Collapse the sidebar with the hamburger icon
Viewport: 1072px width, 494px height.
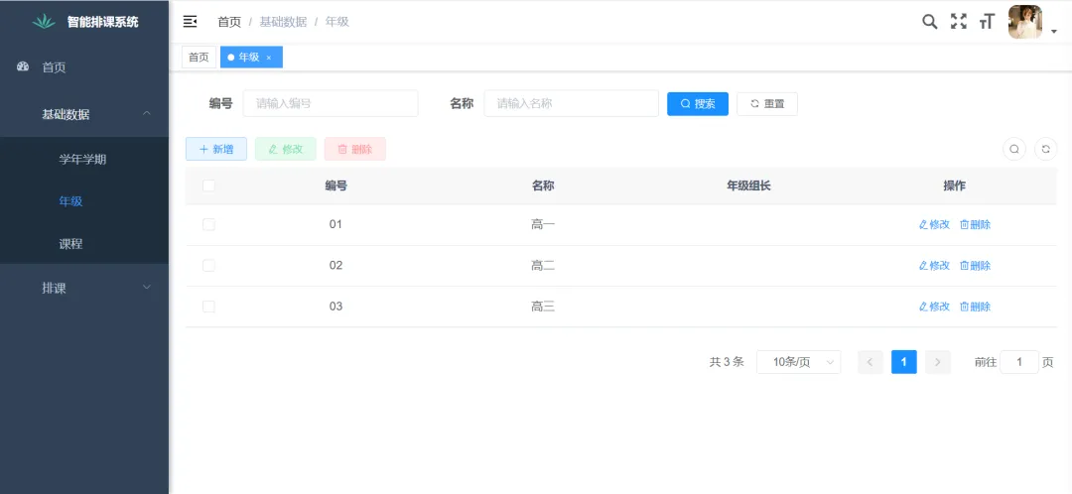pyautogui.click(x=191, y=22)
